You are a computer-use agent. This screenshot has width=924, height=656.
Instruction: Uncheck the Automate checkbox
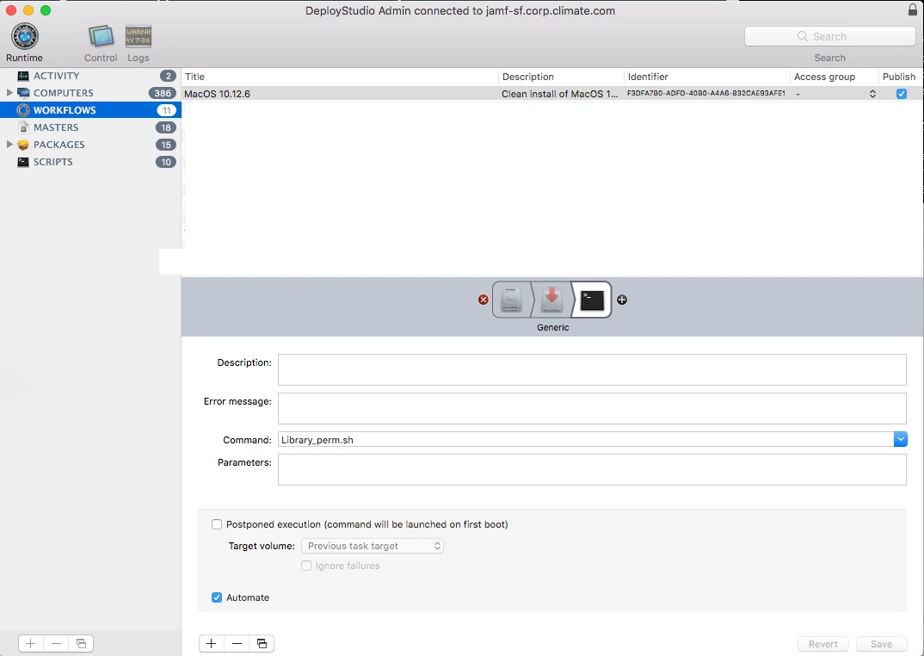[217, 597]
